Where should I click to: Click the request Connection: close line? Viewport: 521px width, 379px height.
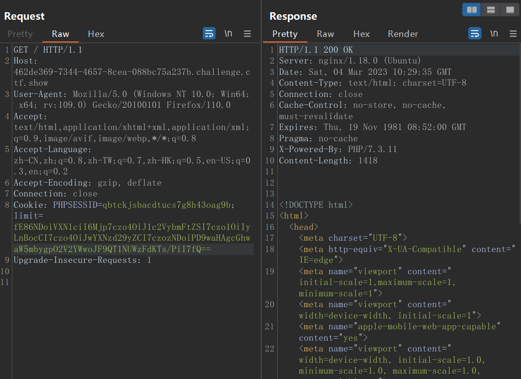coord(55,193)
